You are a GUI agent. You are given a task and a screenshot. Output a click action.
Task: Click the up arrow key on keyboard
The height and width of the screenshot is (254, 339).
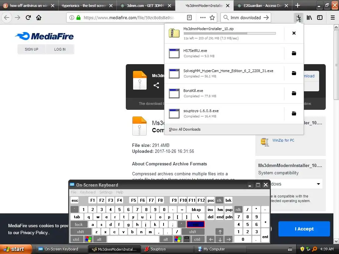coord(220,232)
